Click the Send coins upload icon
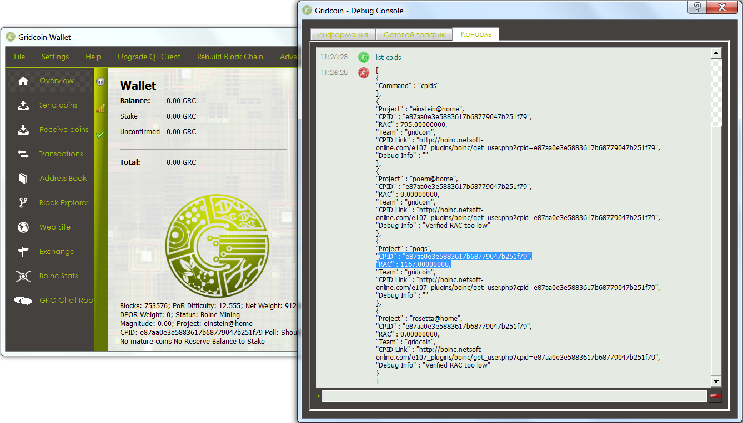743x423 pixels. click(23, 105)
